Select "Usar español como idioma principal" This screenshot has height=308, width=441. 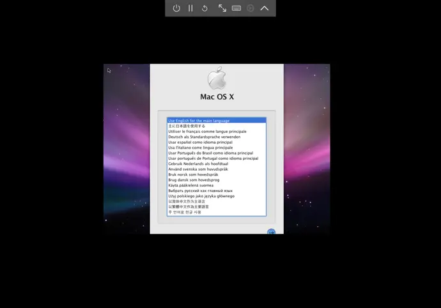click(x=217, y=142)
